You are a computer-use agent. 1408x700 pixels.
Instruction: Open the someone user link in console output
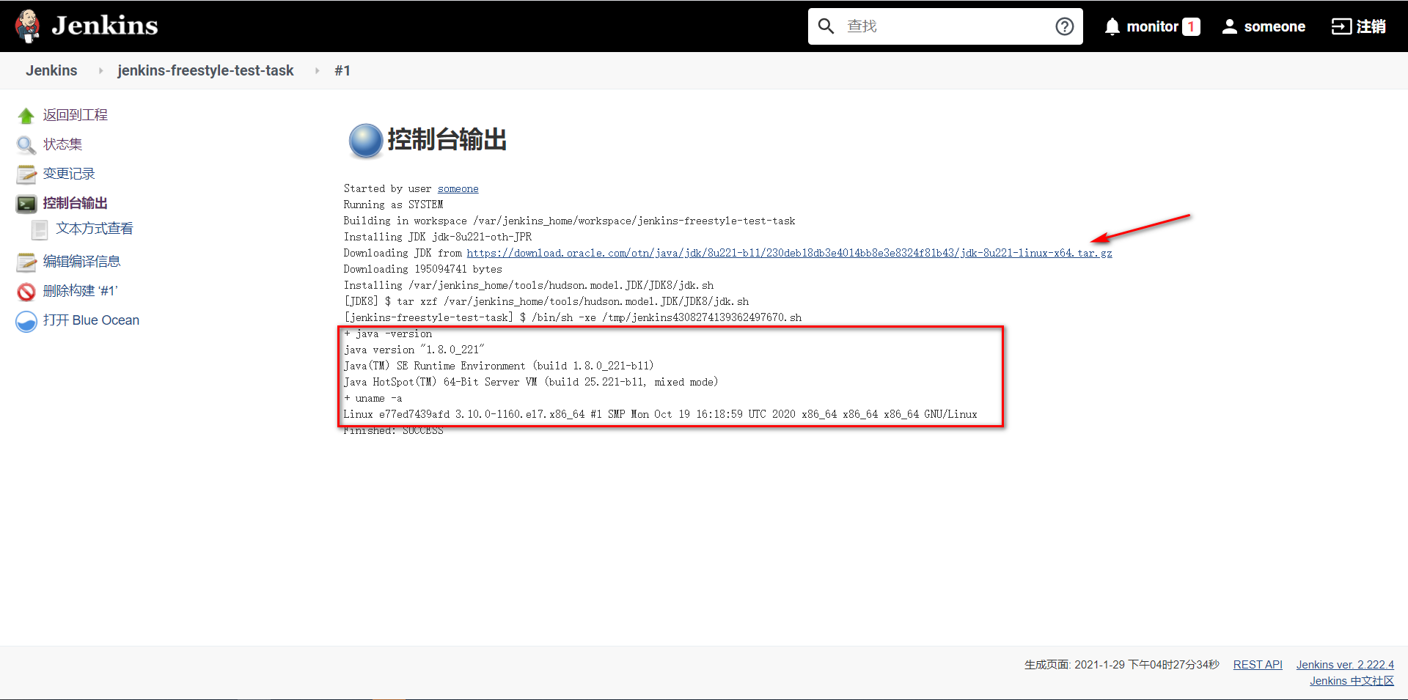click(458, 188)
